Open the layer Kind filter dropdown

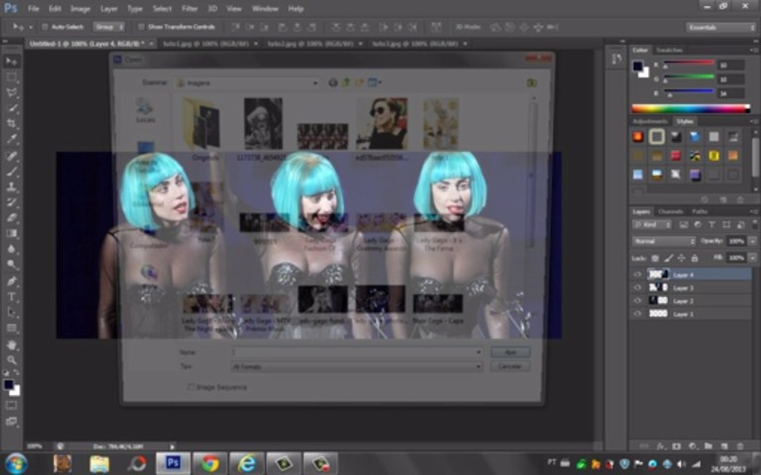(652, 225)
